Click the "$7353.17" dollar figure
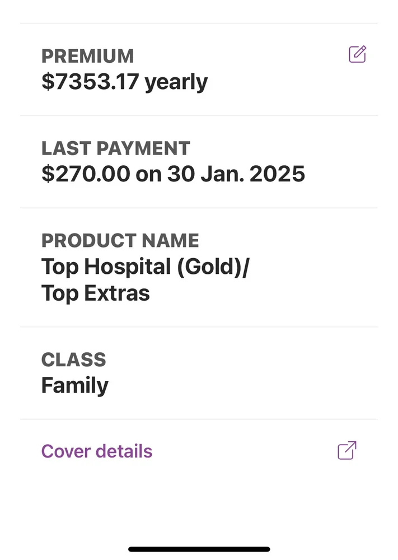 90,82
